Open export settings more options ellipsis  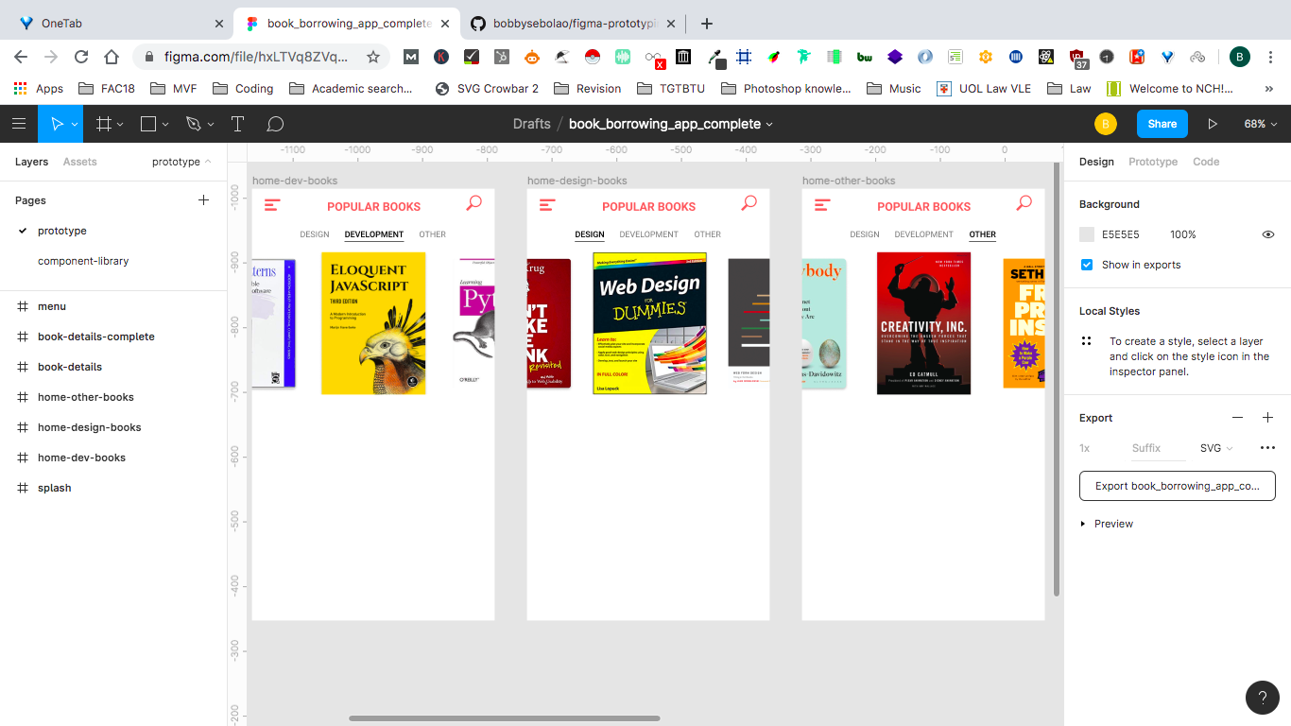(1267, 448)
